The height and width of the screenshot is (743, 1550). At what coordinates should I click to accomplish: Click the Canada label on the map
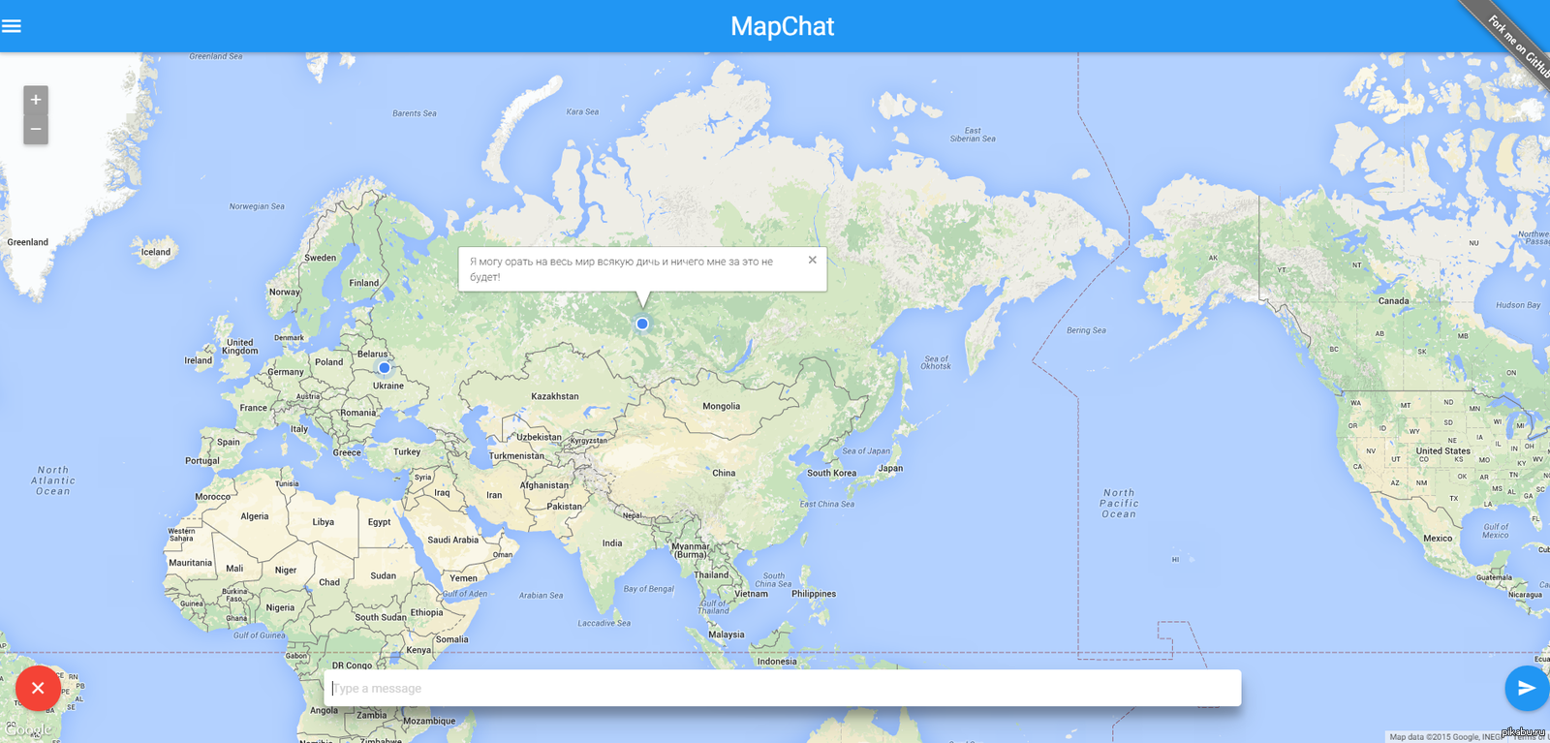click(1393, 301)
